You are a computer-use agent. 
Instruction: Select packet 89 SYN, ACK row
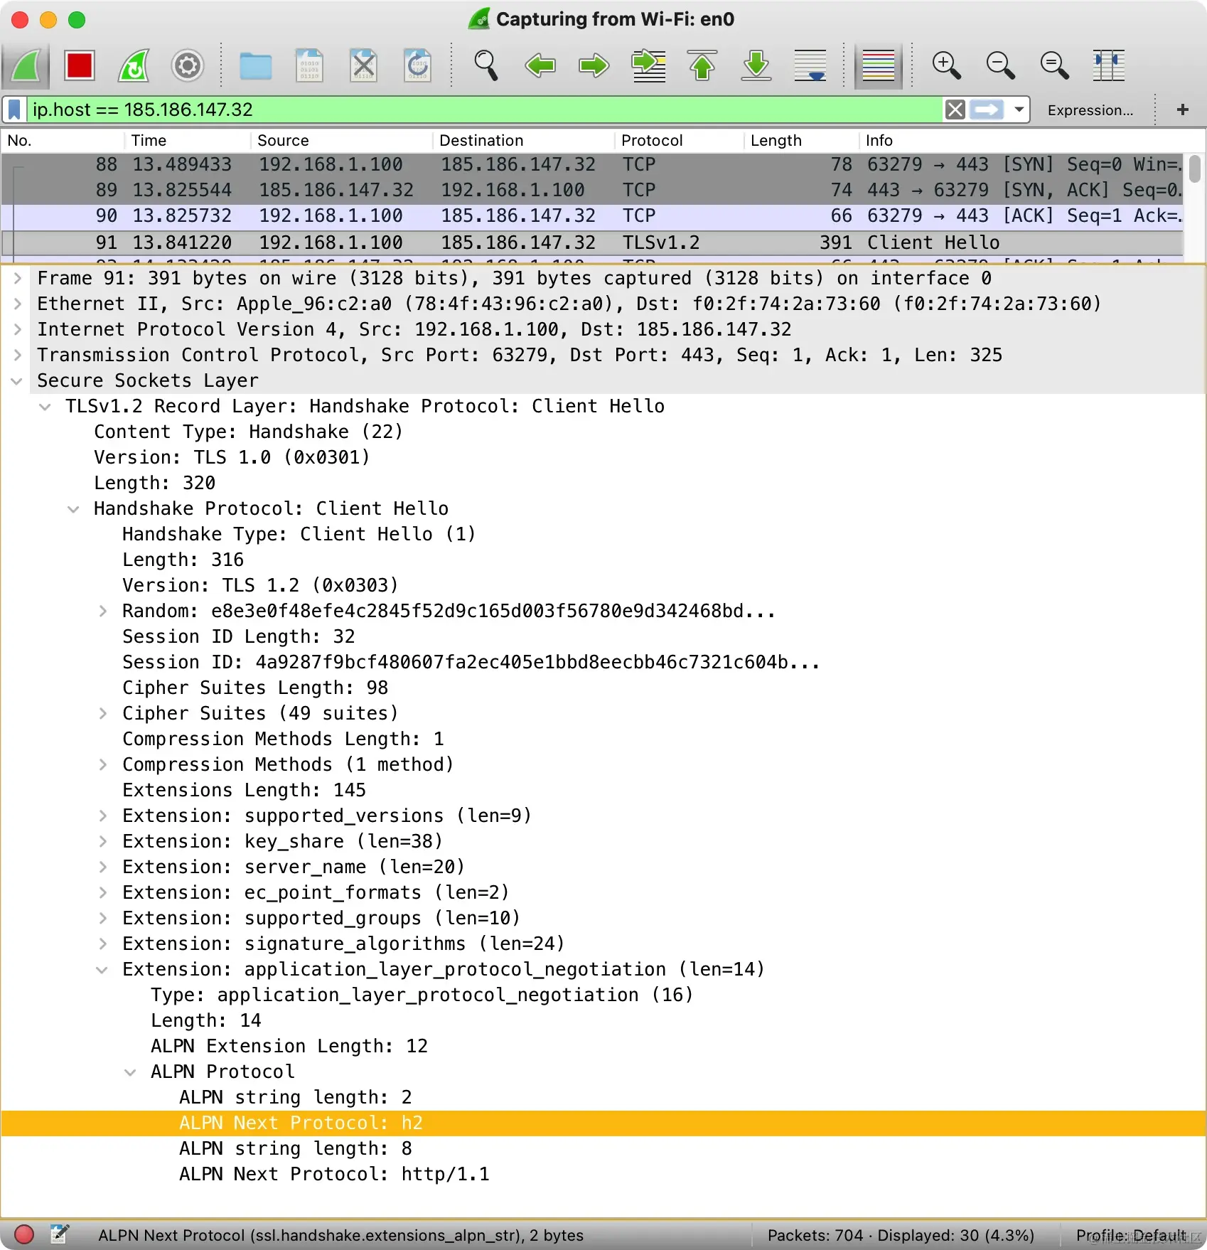coord(592,190)
